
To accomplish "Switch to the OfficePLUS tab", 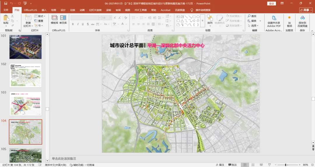I will click(31, 10).
